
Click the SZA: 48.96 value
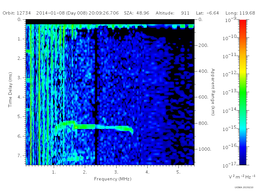(x=137, y=13)
